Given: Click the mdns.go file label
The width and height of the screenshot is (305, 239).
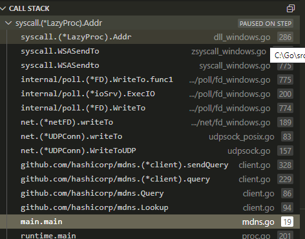Looking at the screenshot, I should pyautogui.click(x=258, y=222).
